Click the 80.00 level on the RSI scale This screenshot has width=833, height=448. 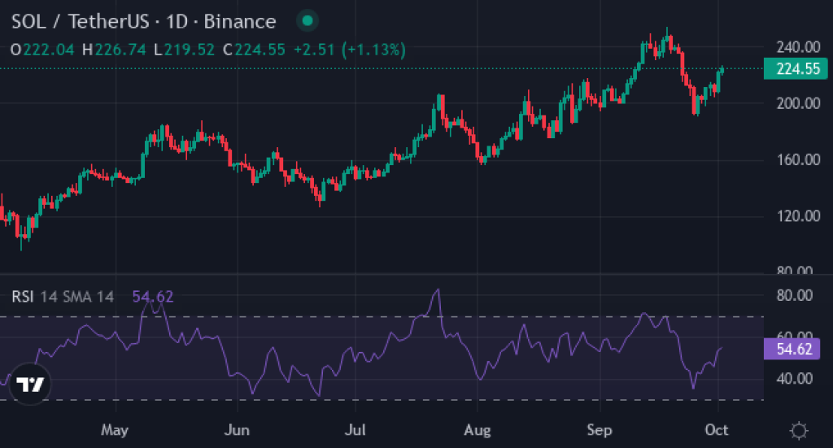coord(794,295)
